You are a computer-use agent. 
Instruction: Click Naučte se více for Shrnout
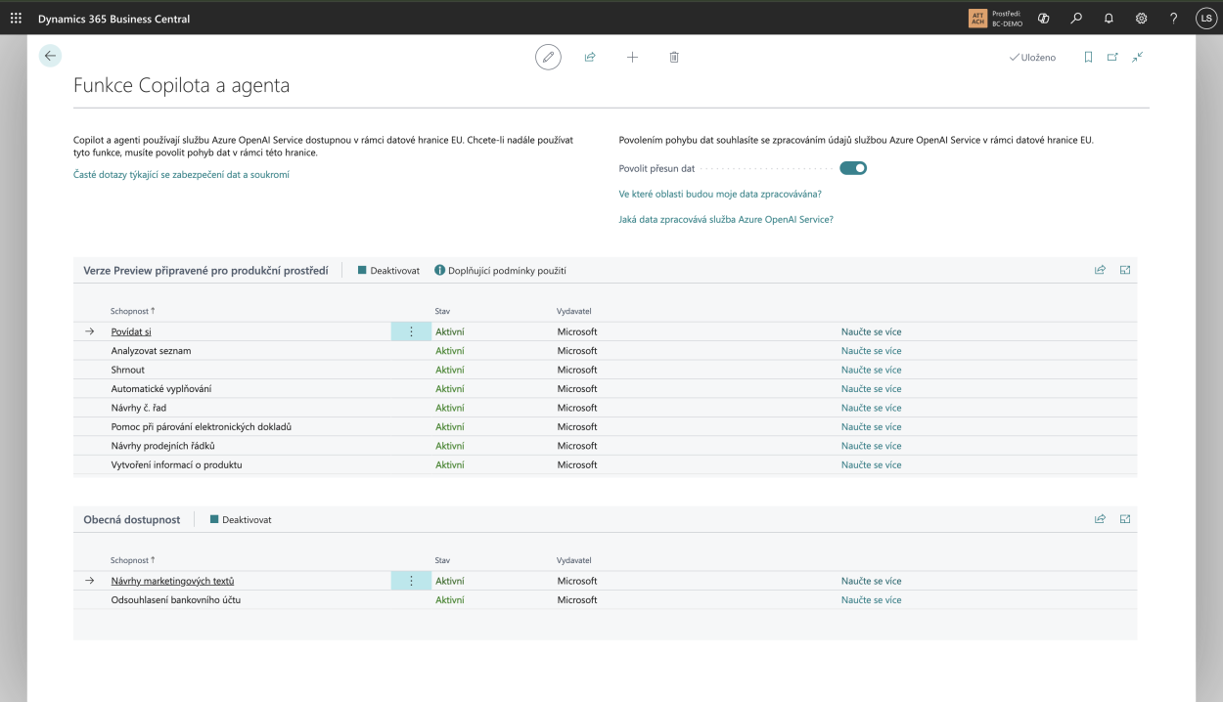(x=871, y=370)
